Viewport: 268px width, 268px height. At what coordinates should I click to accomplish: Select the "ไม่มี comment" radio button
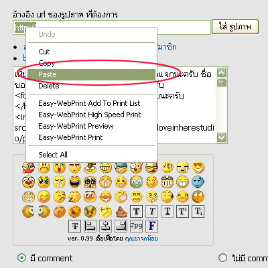(222, 258)
